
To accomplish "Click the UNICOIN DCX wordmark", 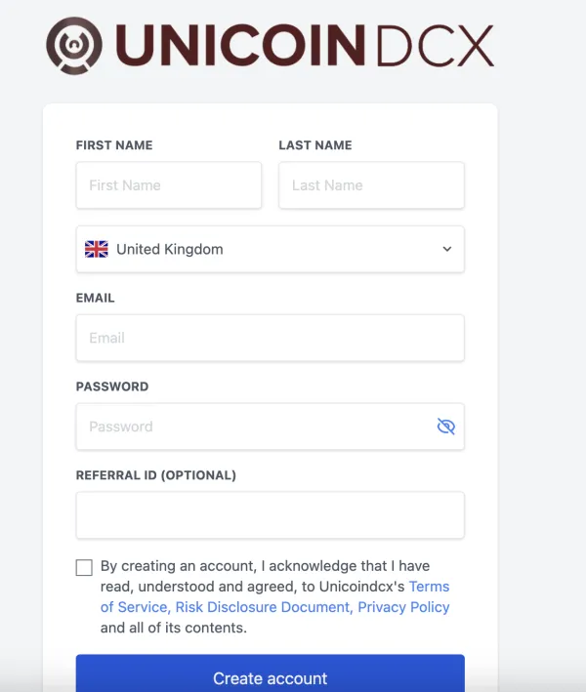I will pos(310,46).
